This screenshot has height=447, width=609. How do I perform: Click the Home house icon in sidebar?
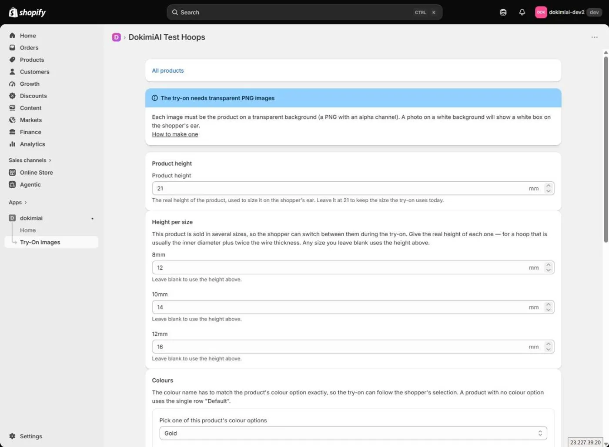12,36
